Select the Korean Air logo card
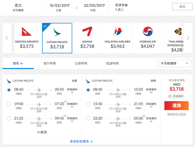The width and height of the screenshot is (195, 147). 148,38
